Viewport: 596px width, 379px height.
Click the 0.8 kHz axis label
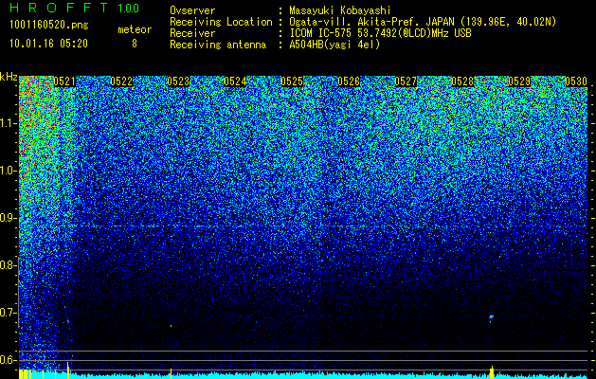(9, 265)
